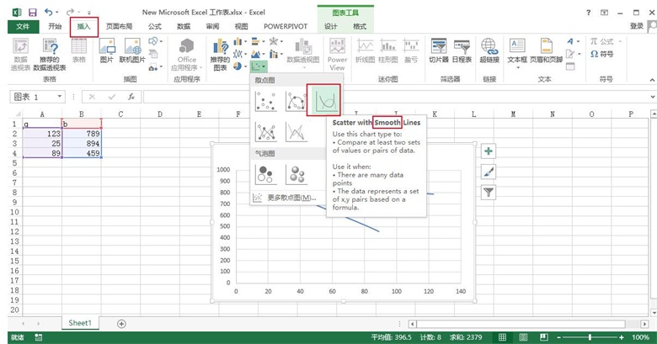Click the Undo arrow icon

pyautogui.click(x=49, y=12)
